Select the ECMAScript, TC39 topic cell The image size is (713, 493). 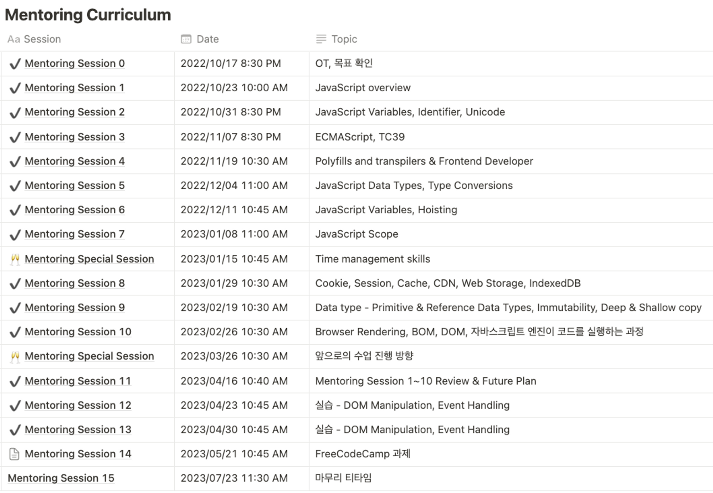360,137
